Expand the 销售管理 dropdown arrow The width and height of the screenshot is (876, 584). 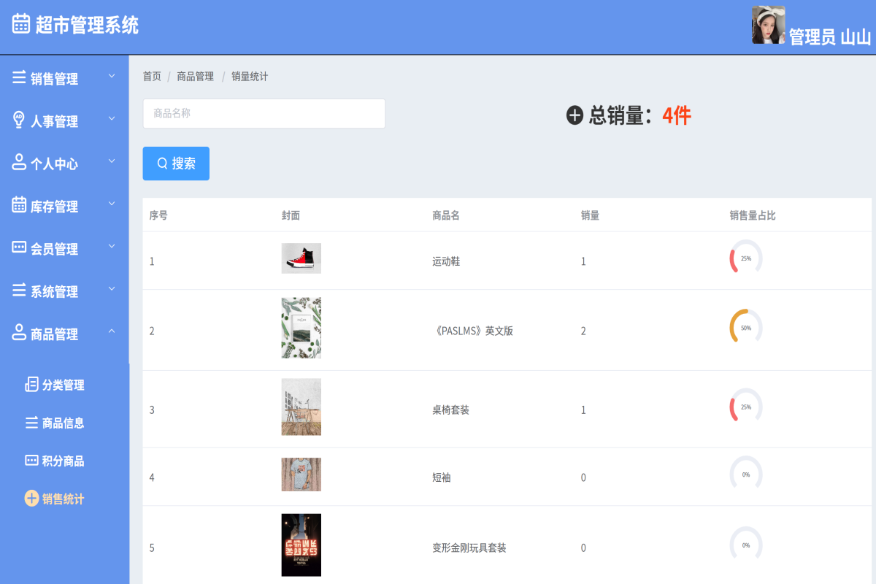tap(112, 75)
